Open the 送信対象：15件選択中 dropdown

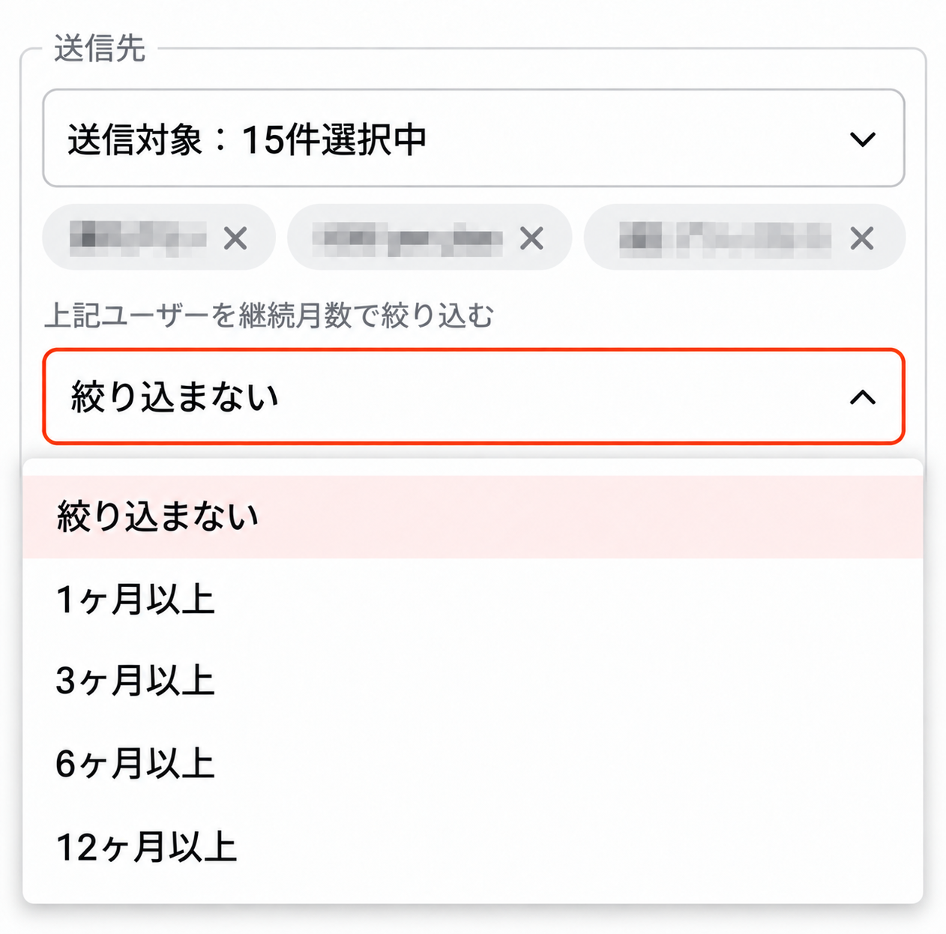coord(474,139)
